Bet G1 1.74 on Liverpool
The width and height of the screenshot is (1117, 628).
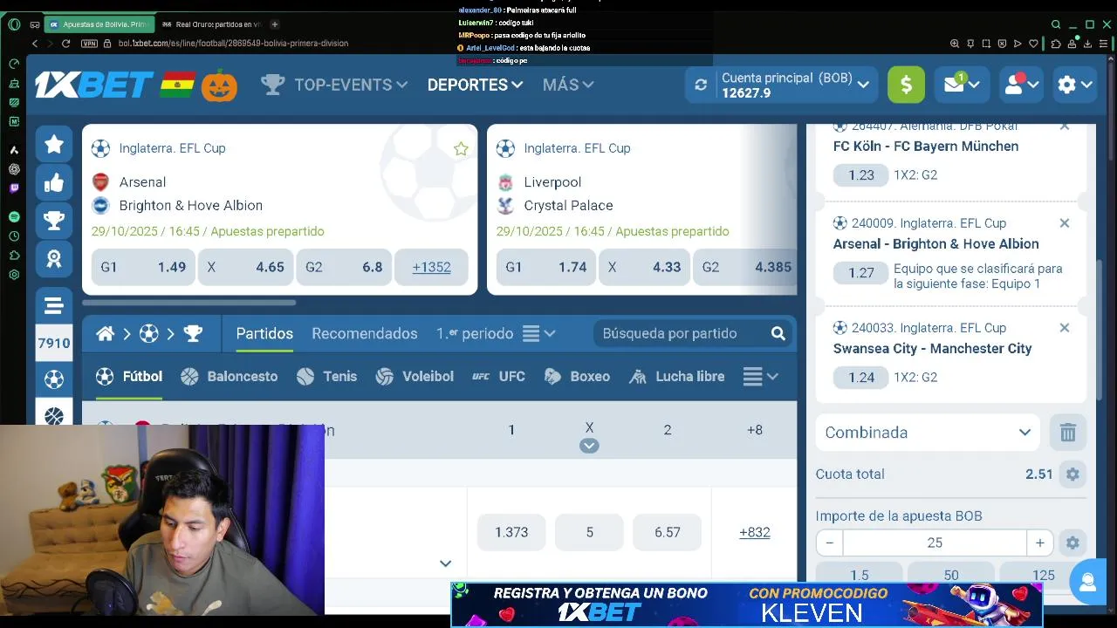click(545, 267)
